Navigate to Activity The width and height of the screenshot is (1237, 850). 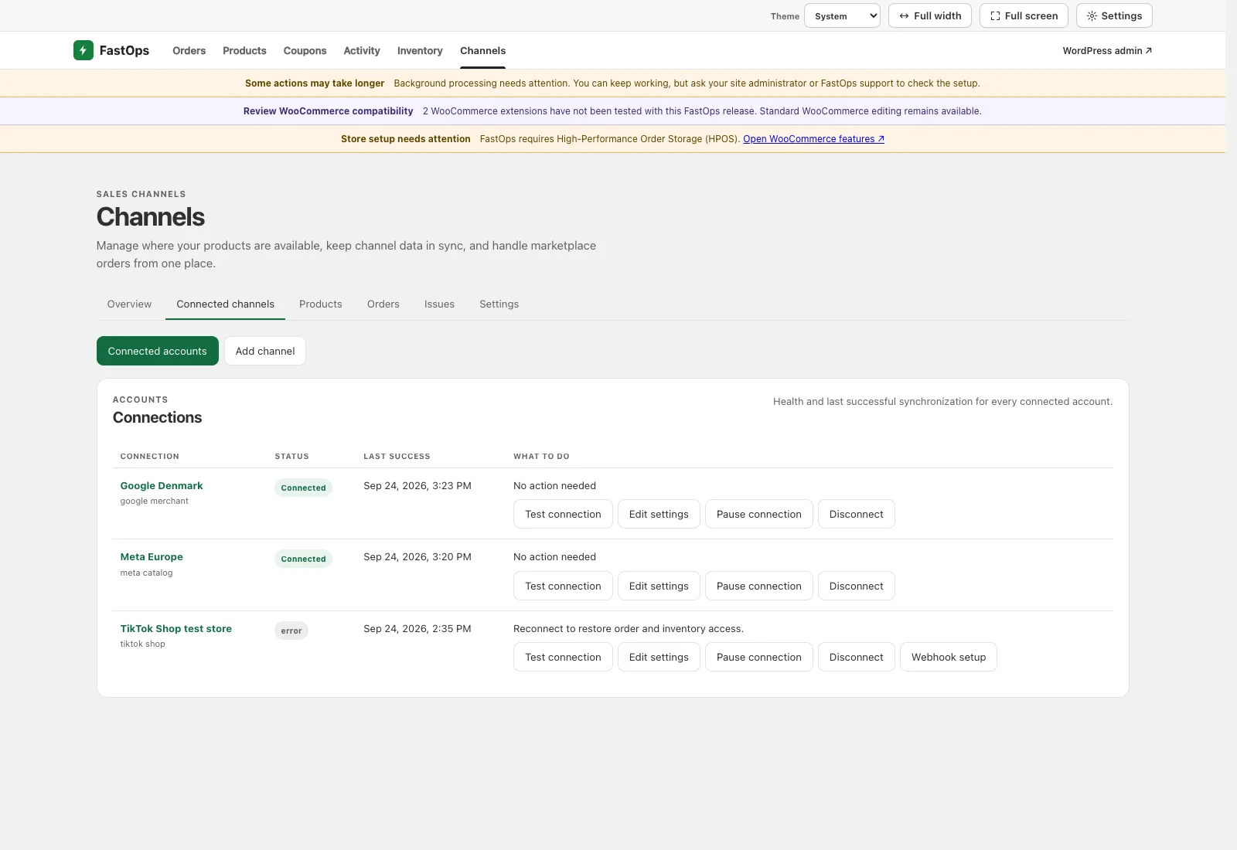[x=362, y=51]
